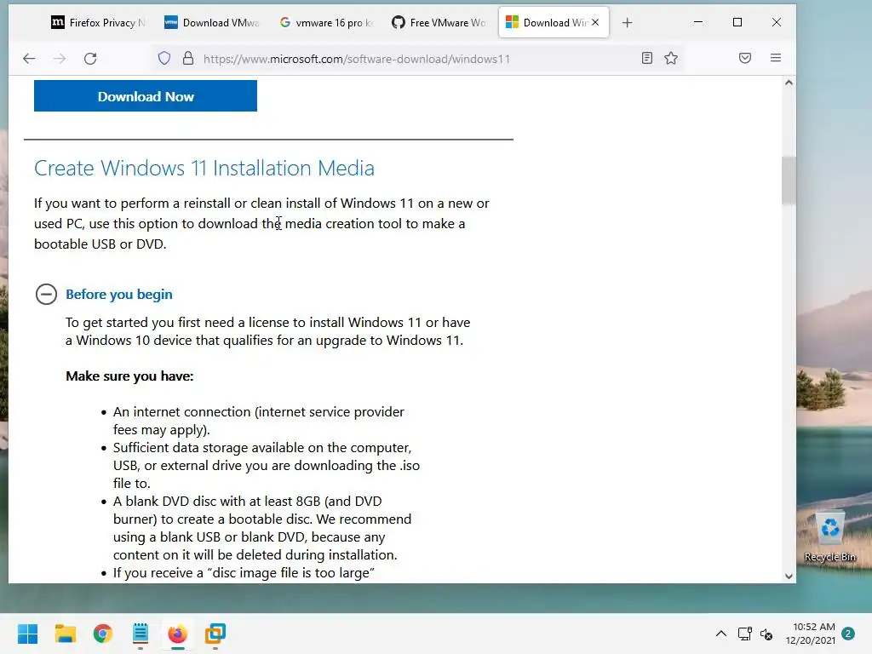Click the 'Sufficient data storage available' bullet
Image resolution: width=872 pixels, height=654 pixels.
267,465
